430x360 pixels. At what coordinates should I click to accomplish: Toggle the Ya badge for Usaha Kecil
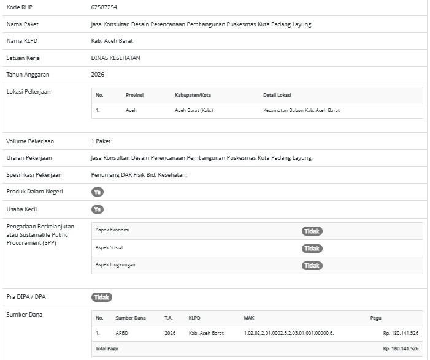(x=98, y=209)
